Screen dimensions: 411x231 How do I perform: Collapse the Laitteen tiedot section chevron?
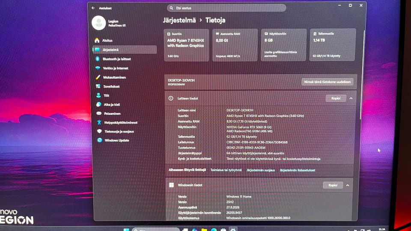coord(351,98)
